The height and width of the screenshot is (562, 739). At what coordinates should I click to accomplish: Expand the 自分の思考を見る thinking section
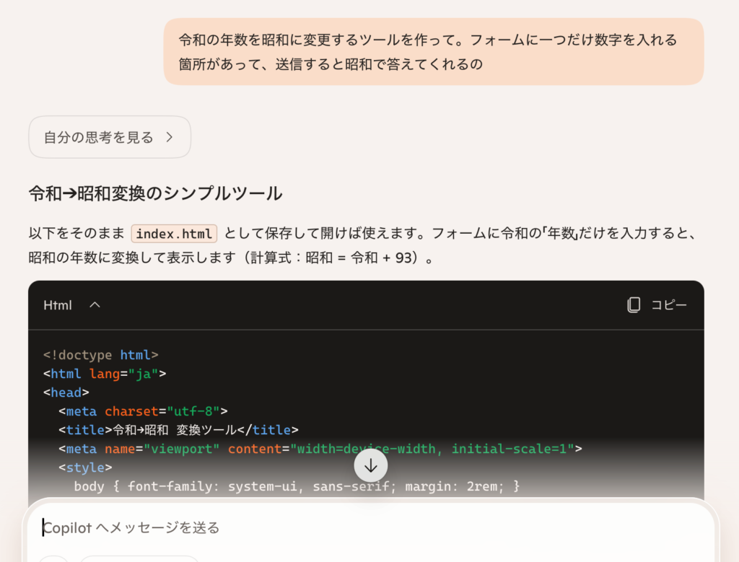(110, 137)
